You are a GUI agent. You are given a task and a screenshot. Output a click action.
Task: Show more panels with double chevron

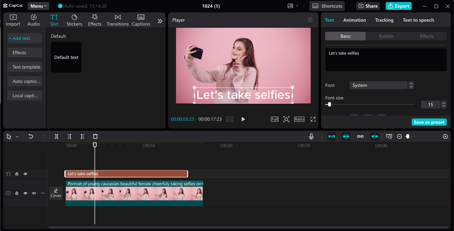click(160, 21)
